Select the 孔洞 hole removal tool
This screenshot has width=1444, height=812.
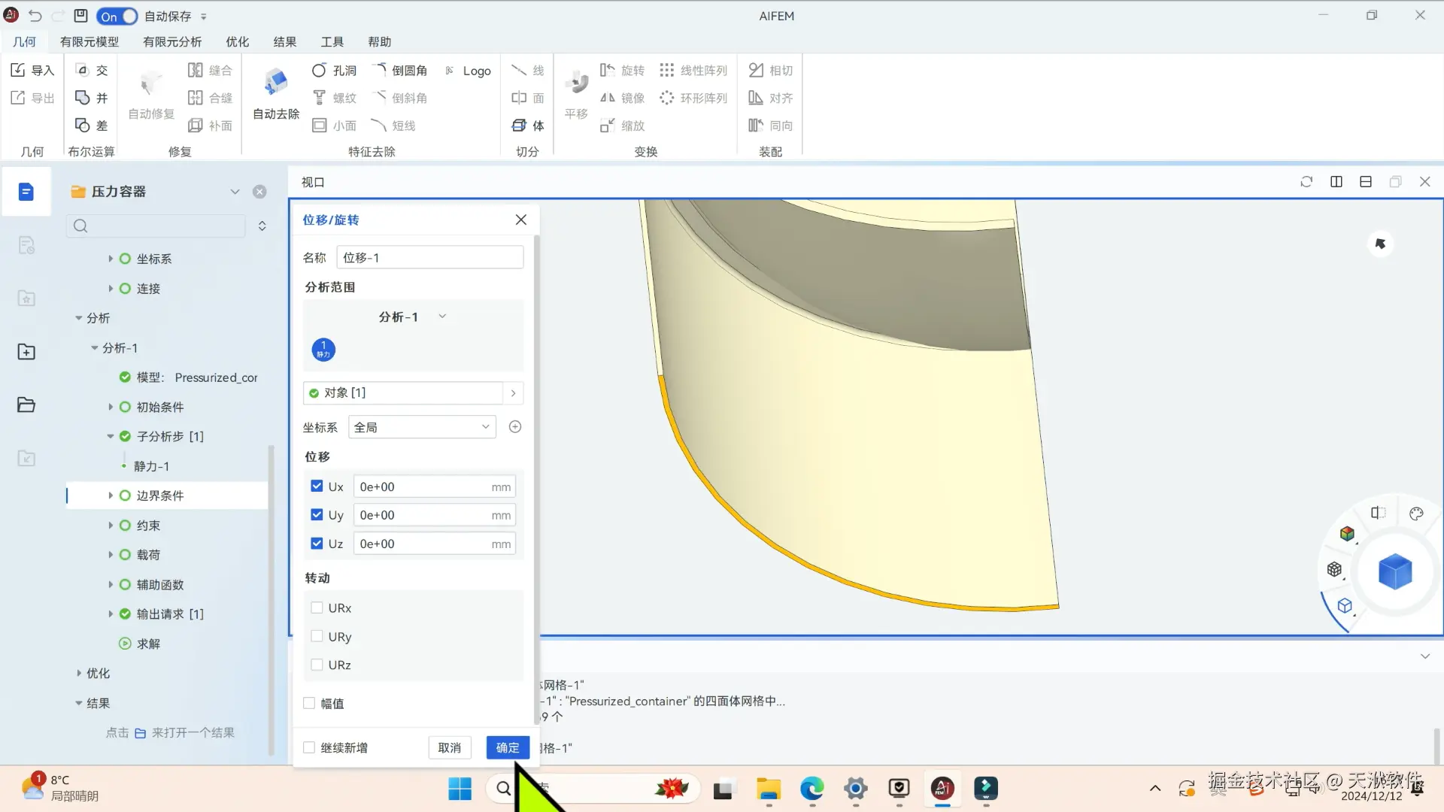tap(333, 71)
